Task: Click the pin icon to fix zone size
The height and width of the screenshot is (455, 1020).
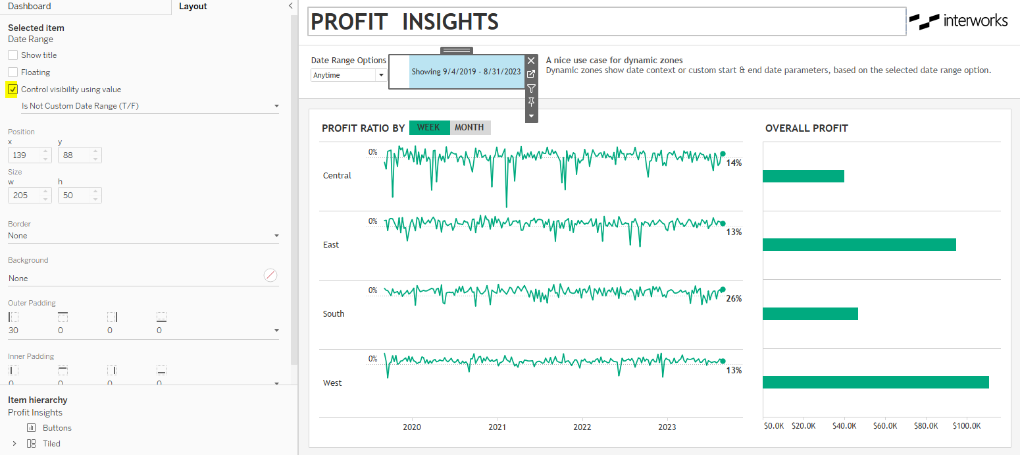Action: (x=532, y=102)
